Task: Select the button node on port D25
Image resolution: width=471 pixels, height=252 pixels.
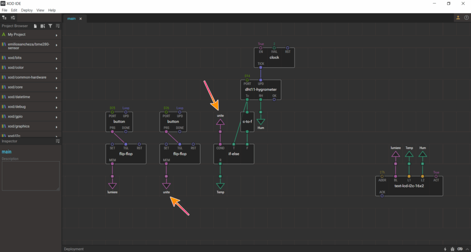Action: (119, 122)
